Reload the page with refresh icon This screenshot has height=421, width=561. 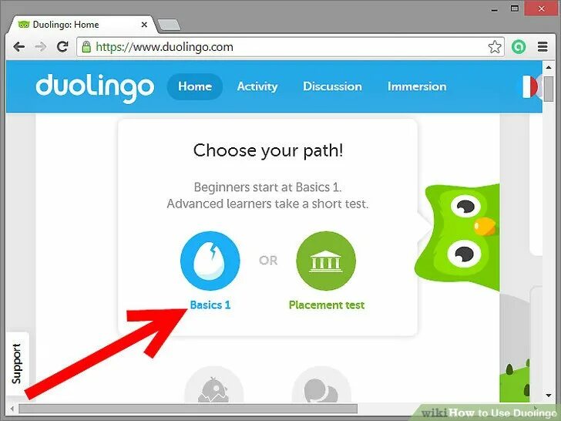pyautogui.click(x=62, y=47)
